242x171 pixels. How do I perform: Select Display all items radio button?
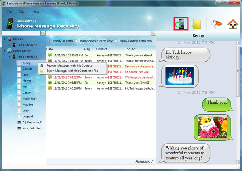pos(50,41)
